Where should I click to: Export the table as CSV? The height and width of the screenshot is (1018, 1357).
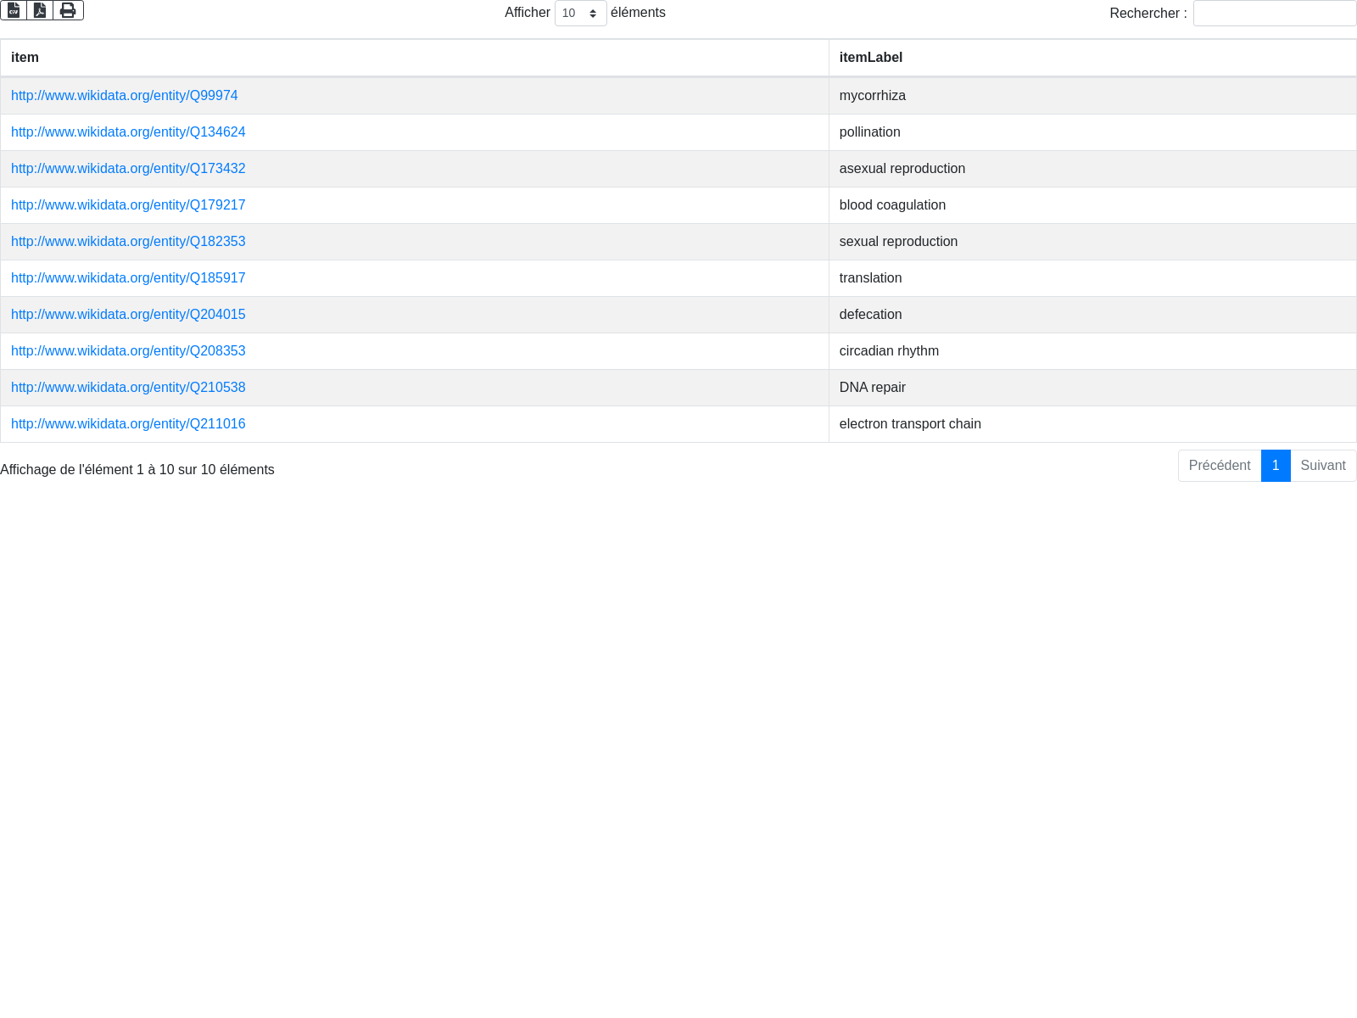coord(14,10)
